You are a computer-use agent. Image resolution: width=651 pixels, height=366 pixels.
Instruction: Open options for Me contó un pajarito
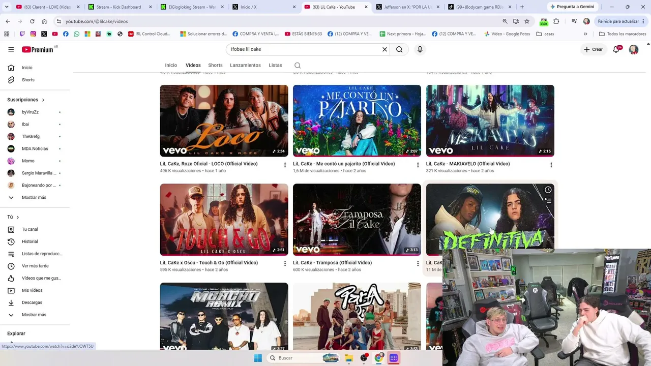[x=418, y=165]
